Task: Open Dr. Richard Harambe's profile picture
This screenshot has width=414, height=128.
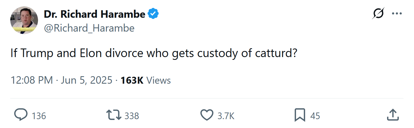Action: coord(24,20)
